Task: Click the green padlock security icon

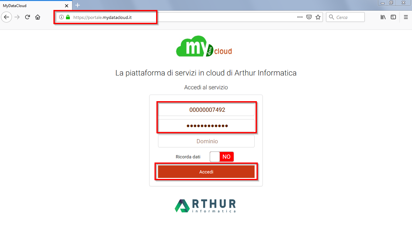Action: (x=68, y=17)
